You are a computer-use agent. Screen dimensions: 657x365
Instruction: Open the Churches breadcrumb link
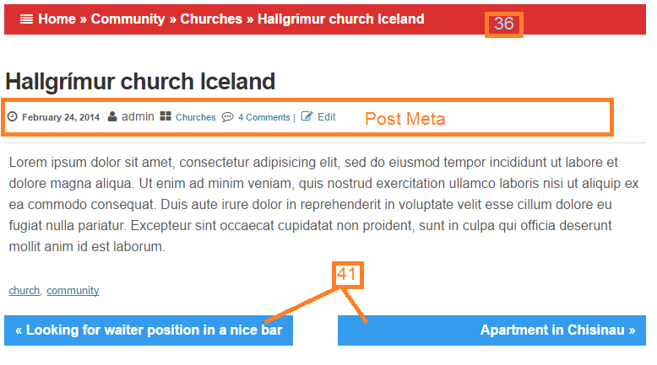211,19
